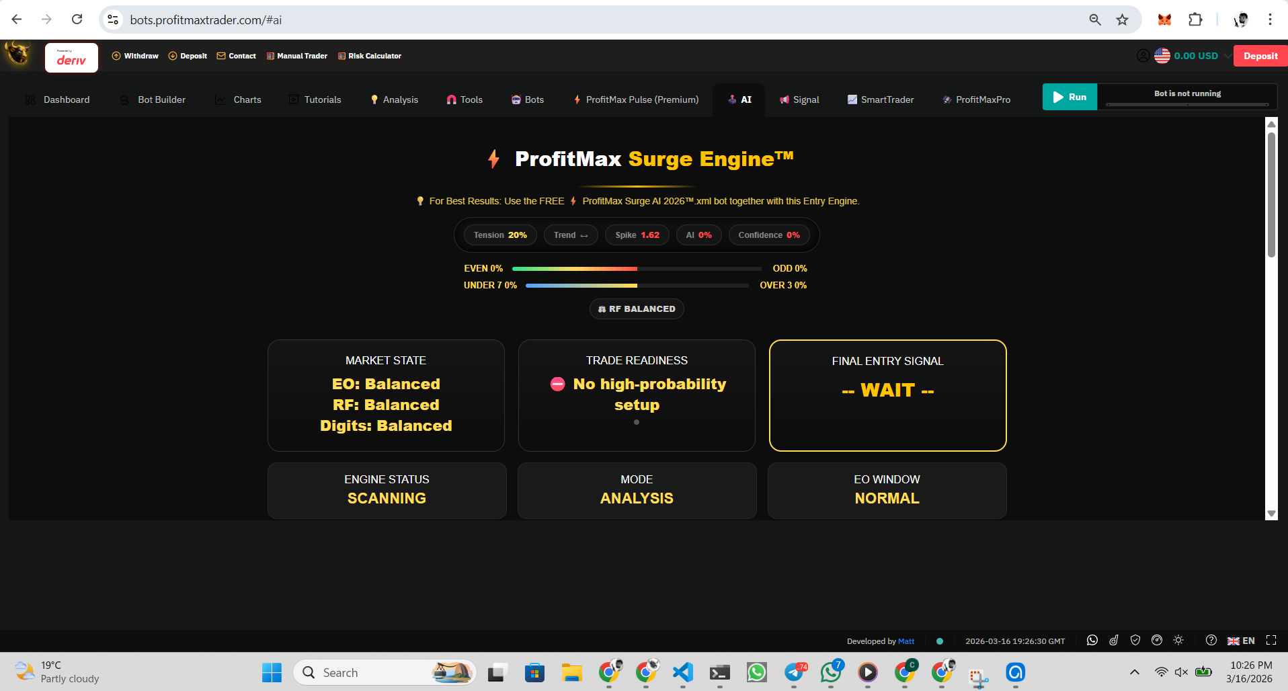Open the EN language selector
Viewport: 1288px width, 691px height.
[1241, 641]
